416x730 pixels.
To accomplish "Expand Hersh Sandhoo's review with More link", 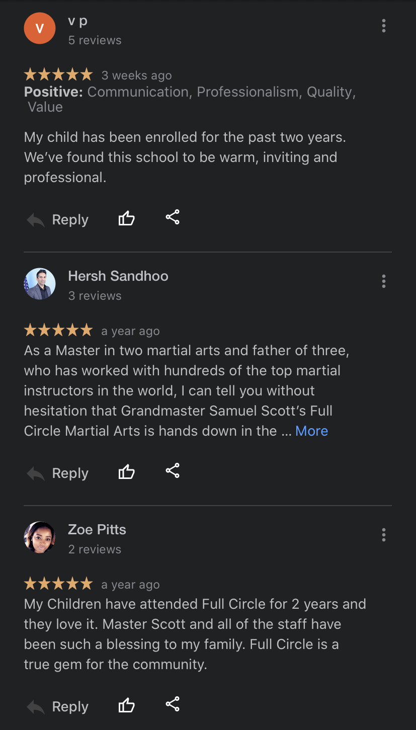I will point(311,431).
